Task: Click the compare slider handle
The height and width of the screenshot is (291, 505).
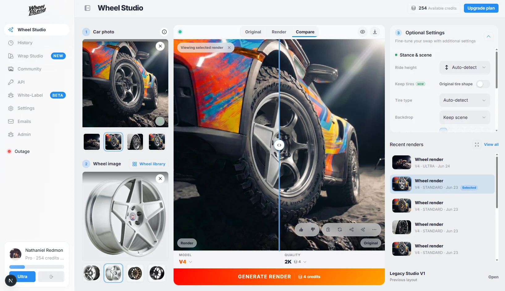Action: click(x=279, y=145)
